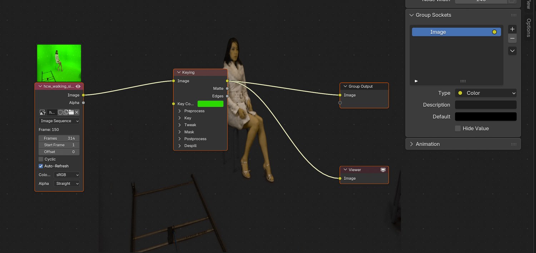
Task: Open socket Type Color dropdown
Action: coord(486,93)
